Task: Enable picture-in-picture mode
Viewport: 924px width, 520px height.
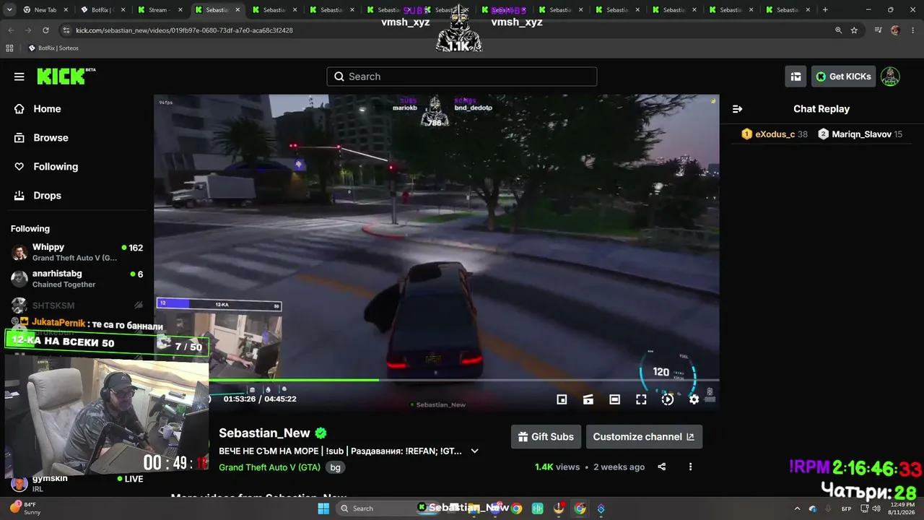Action: tap(562, 399)
